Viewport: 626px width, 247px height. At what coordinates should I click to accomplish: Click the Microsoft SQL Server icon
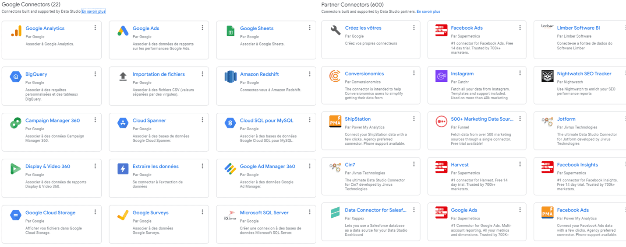[x=230, y=216]
